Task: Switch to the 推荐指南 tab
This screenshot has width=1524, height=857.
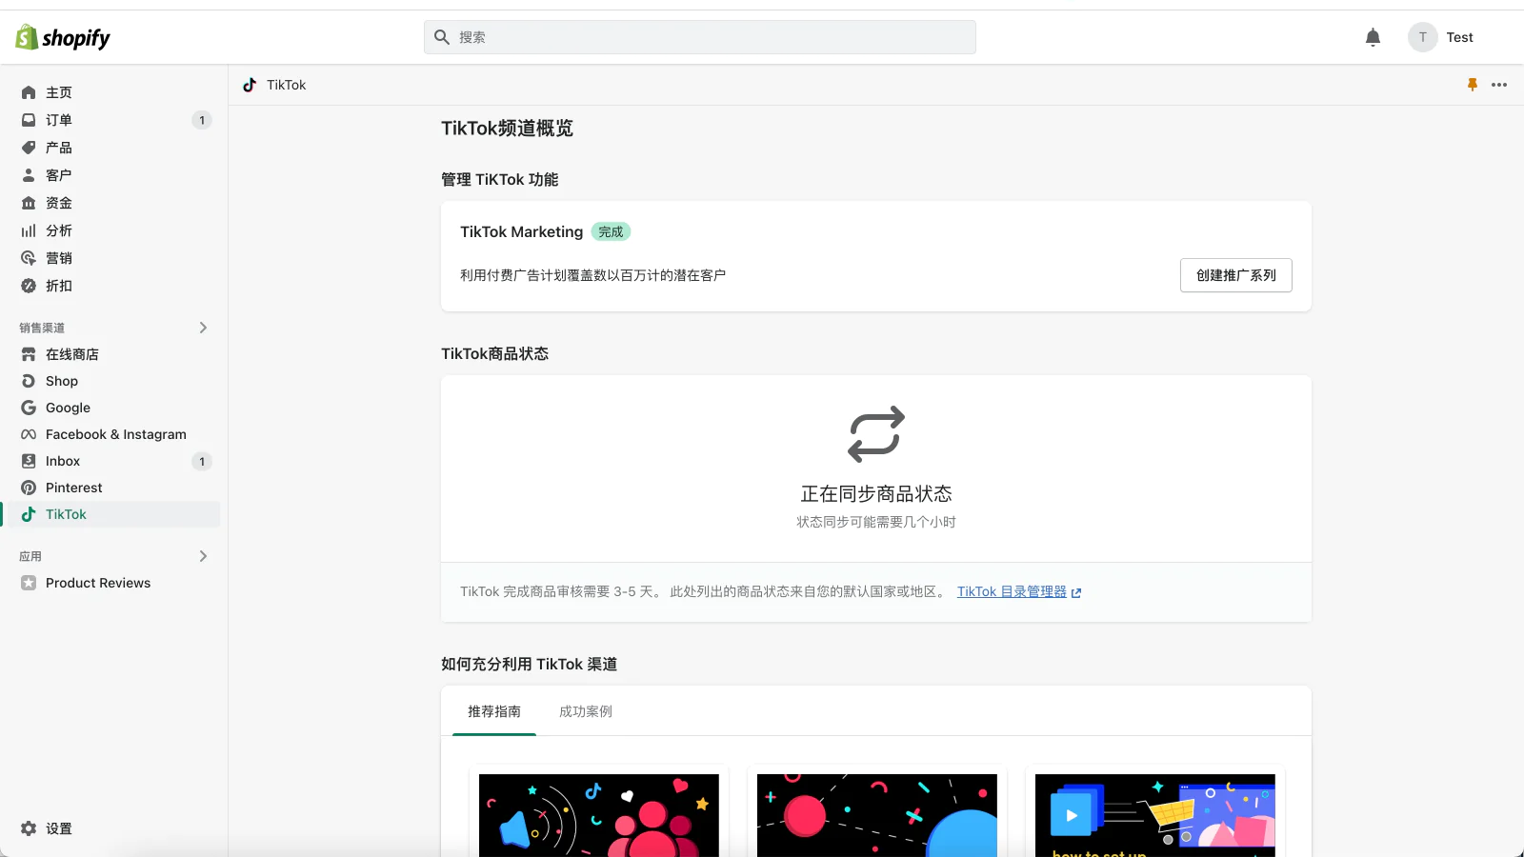Action: (x=494, y=711)
